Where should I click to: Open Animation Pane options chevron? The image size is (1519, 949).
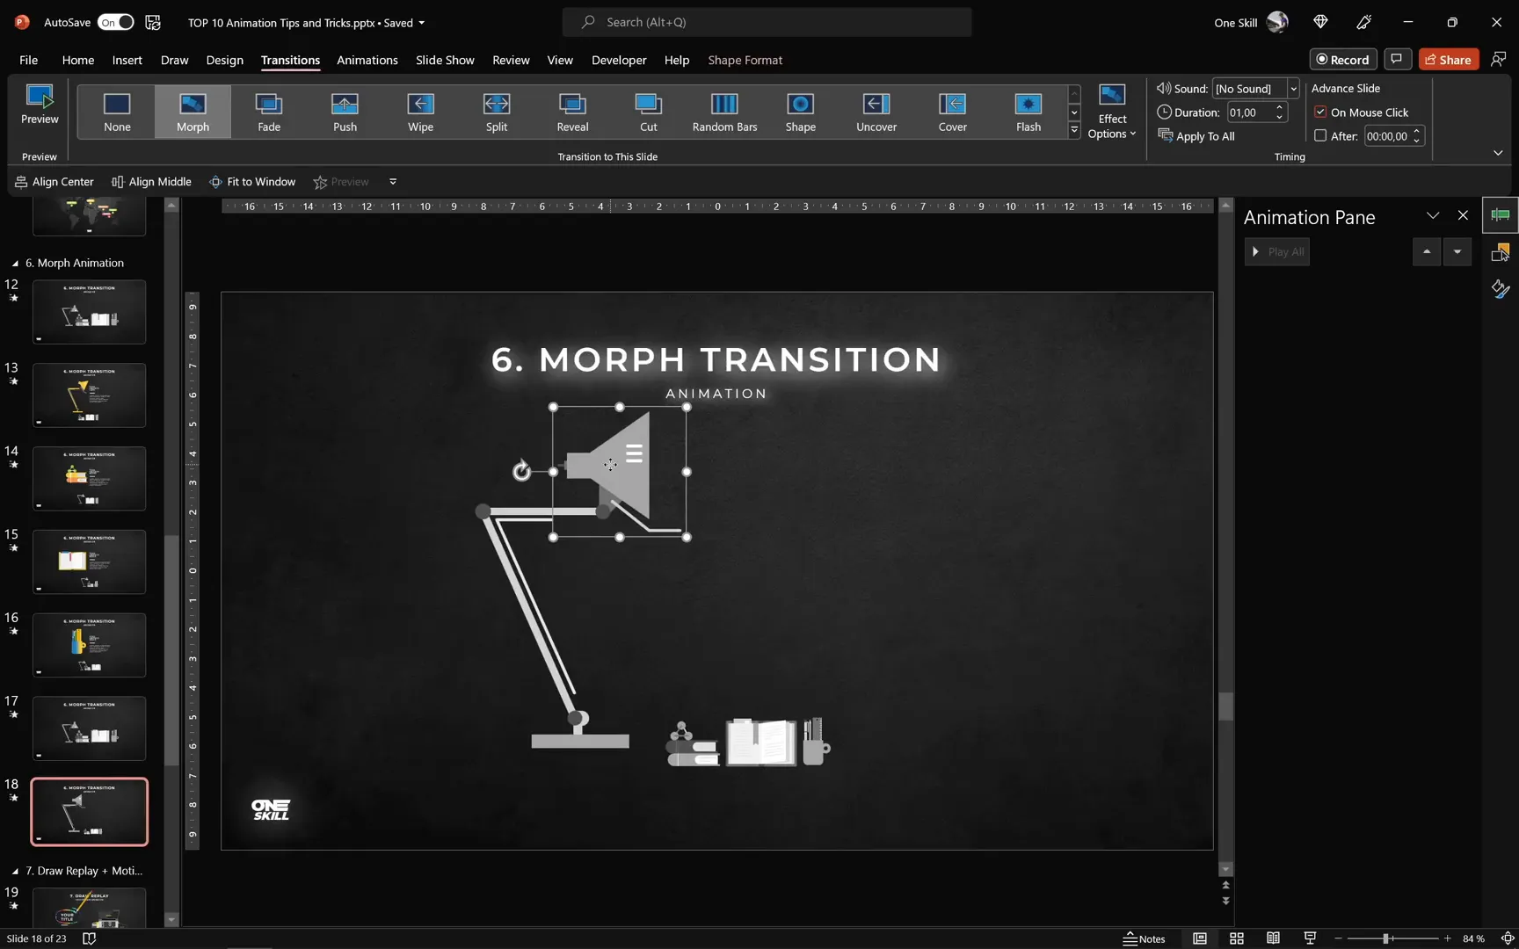pos(1433,216)
